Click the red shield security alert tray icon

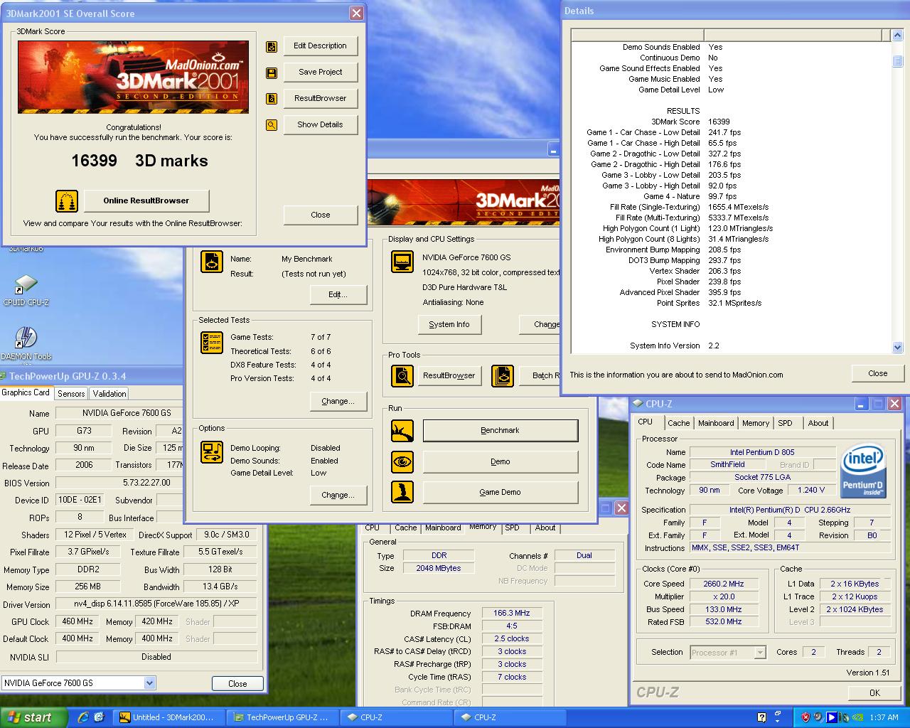click(x=805, y=717)
